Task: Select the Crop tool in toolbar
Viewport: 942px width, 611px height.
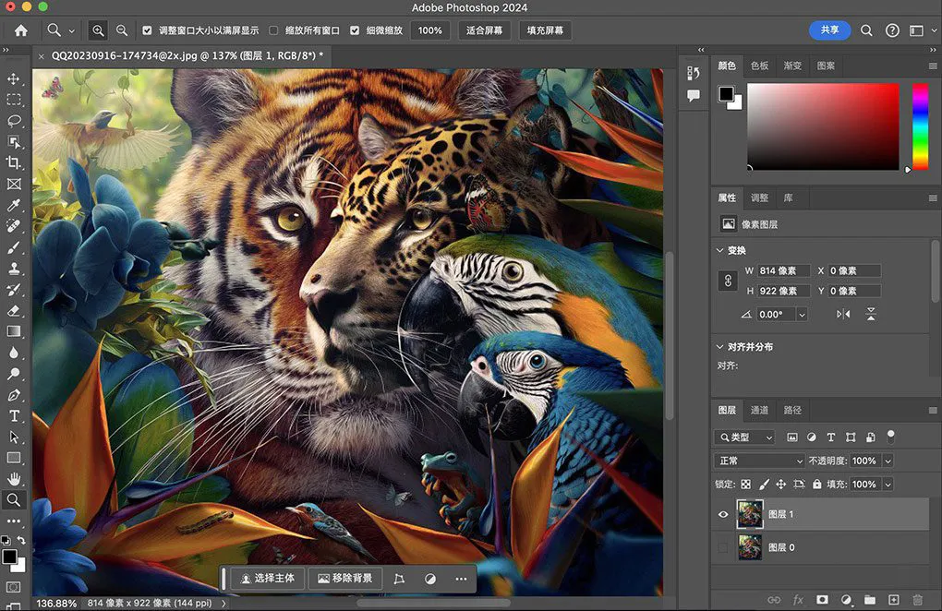Action: tap(14, 162)
